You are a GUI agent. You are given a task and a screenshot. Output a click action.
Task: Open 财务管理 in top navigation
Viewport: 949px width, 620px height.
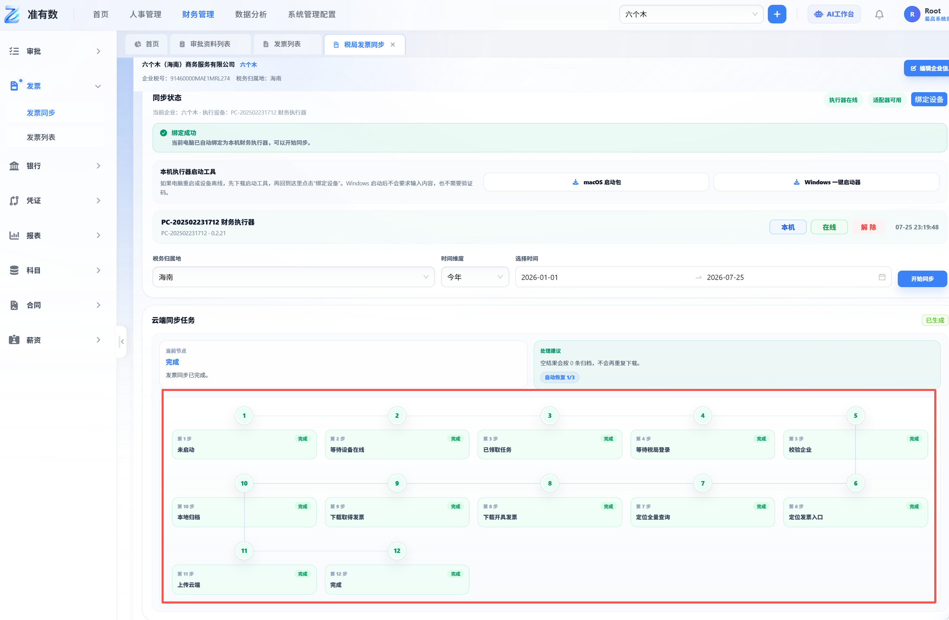(198, 14)
